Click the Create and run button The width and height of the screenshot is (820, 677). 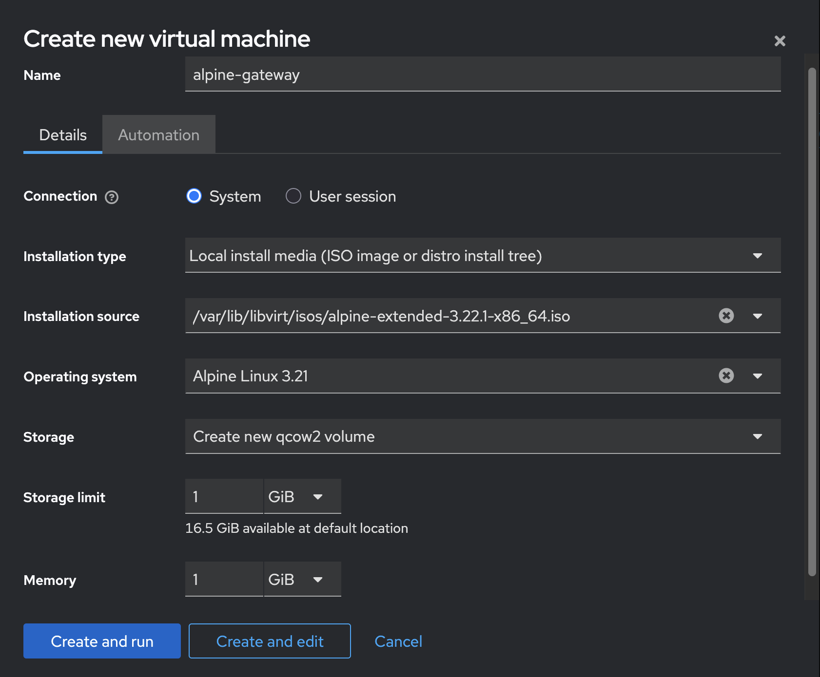pos(101,641)
